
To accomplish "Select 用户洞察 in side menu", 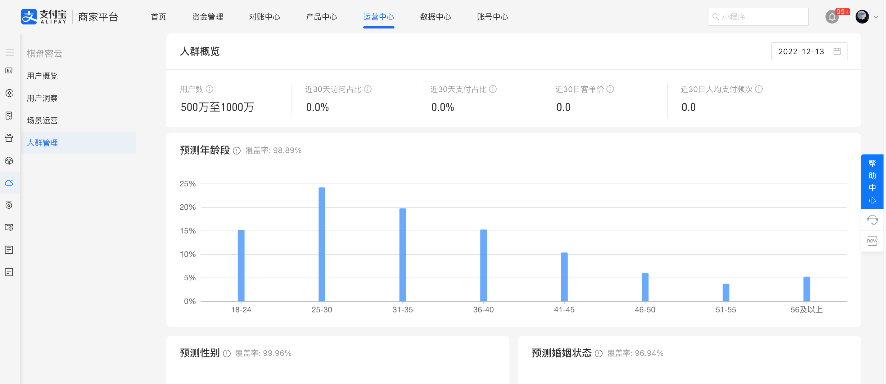I will click(x=42, y=98).
